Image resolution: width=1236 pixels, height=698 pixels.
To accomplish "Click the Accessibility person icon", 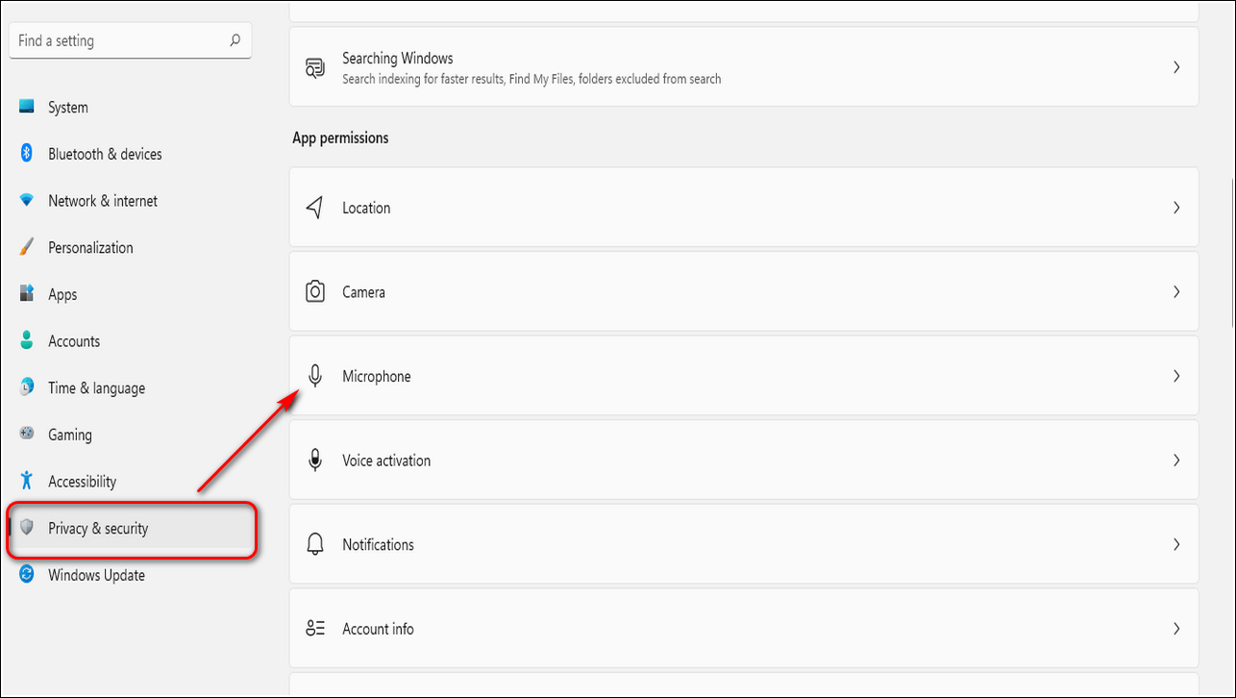I will 27,481.
